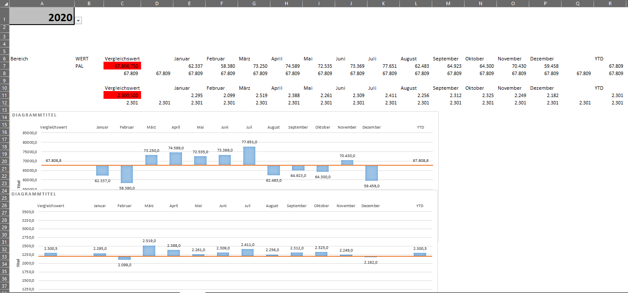Click the Dezember header in row 6
Screen dimensions: 628x293
[542, 59]
